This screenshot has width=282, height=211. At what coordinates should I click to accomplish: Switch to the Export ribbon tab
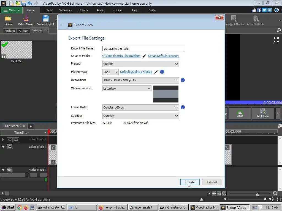click(118, 10)
